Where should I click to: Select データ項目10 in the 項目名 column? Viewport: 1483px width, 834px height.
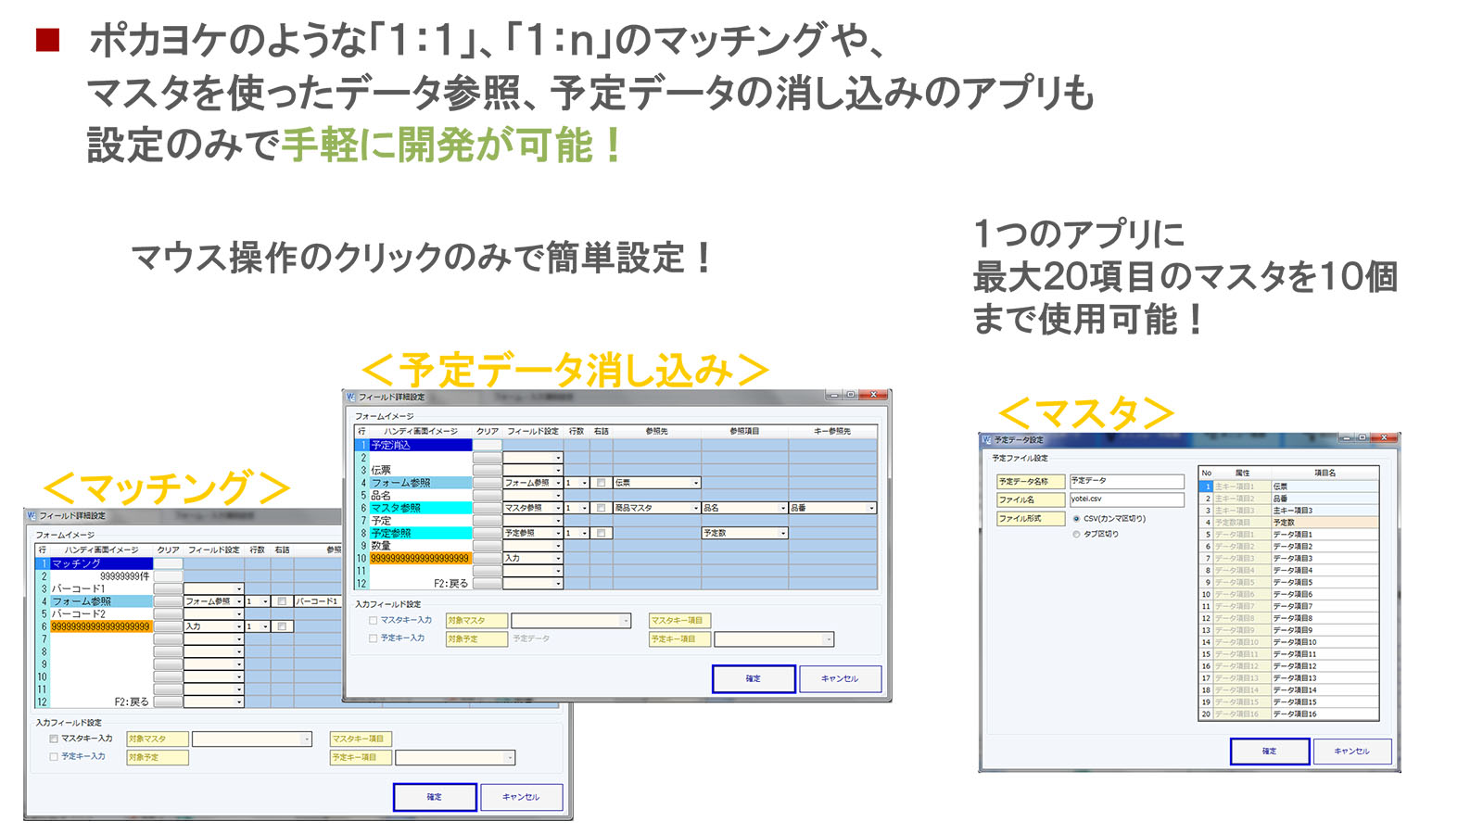click(x=1325, y=642)
